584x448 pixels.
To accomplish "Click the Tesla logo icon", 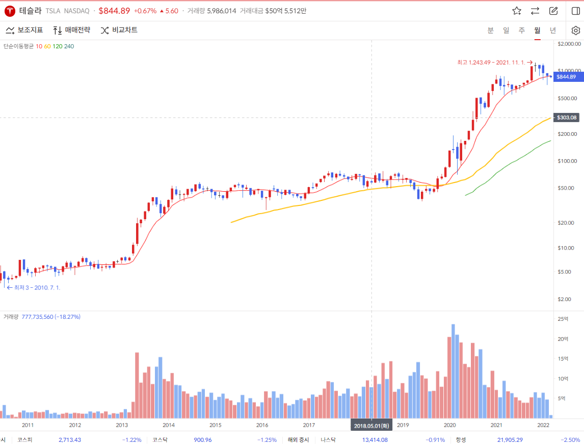I will pyautogui.click(x=10, y=11).
